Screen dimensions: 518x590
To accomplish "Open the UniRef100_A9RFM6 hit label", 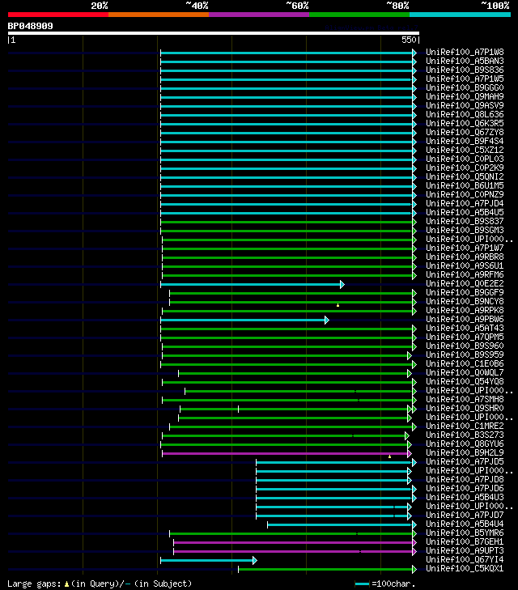I will pos(465,274).
